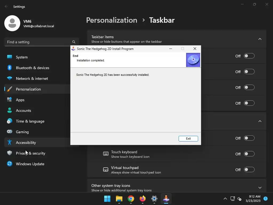273x205 pixels.
Task: Click the Touch keyboard icon
Action: coord(106,154)
